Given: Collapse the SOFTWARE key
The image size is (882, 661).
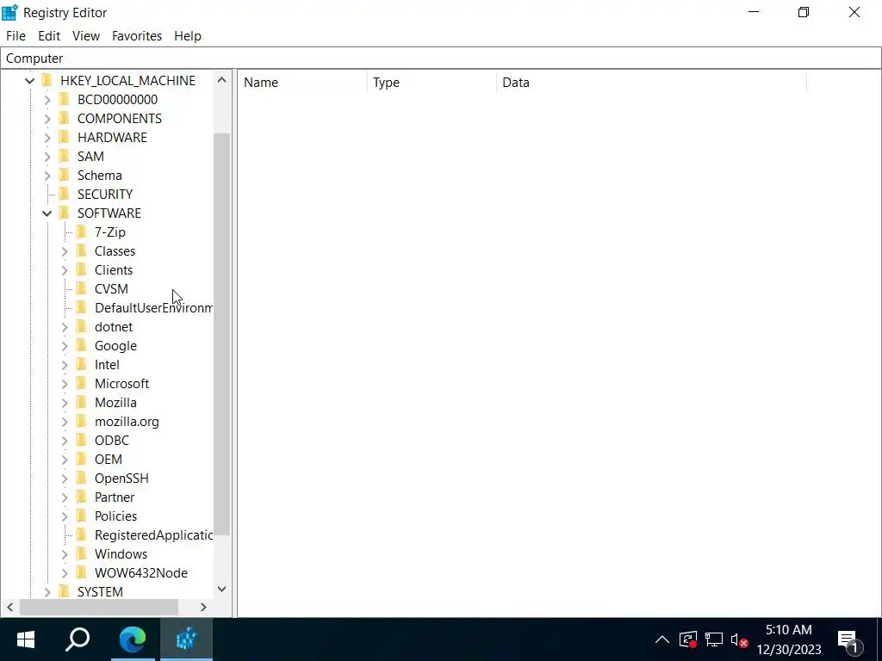Looking at the screenshot, I should click(47, 213).
